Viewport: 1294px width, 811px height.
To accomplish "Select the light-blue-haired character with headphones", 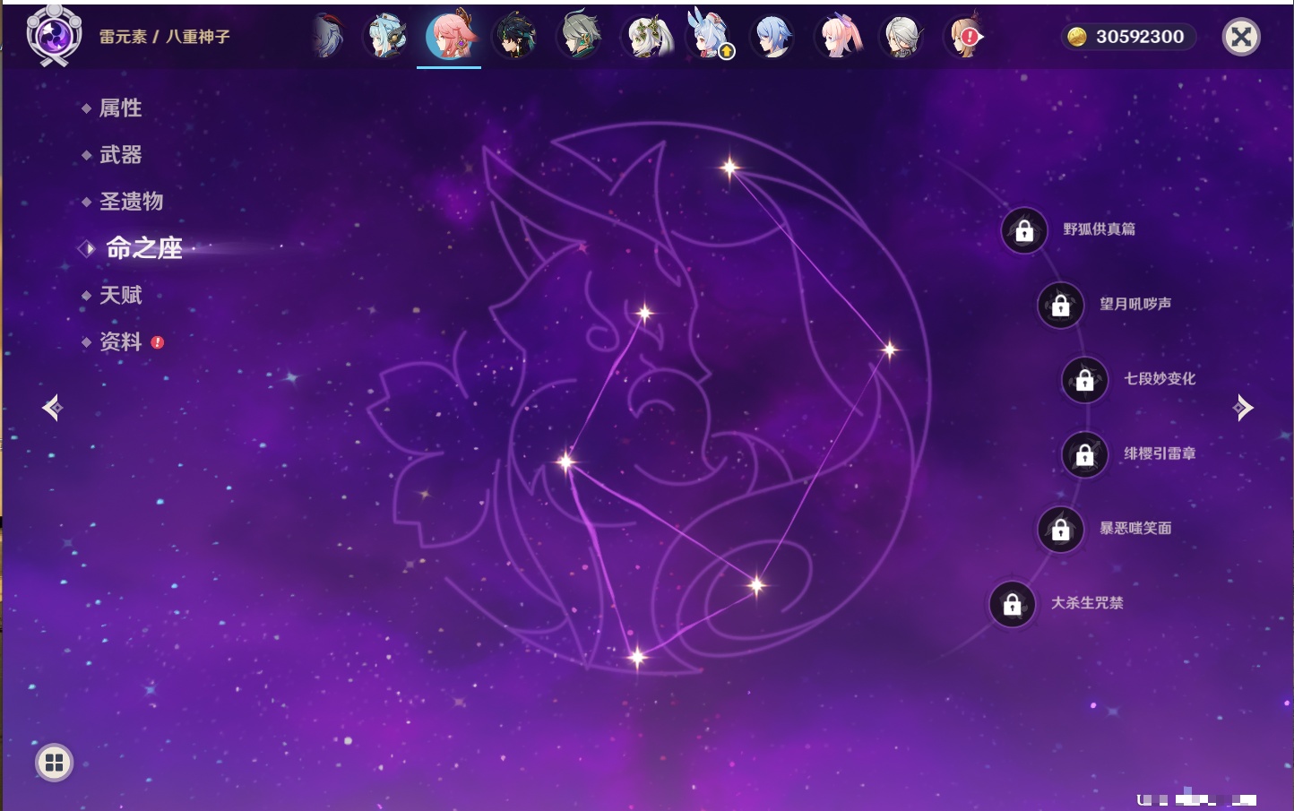I will coord(387,37).
